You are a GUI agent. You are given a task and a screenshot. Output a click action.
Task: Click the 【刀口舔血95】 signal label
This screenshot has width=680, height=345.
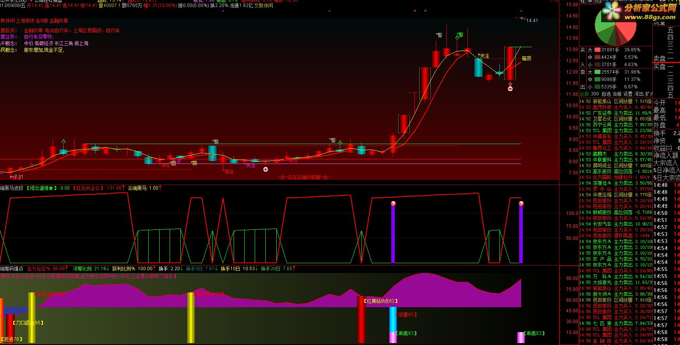point(28,323)
